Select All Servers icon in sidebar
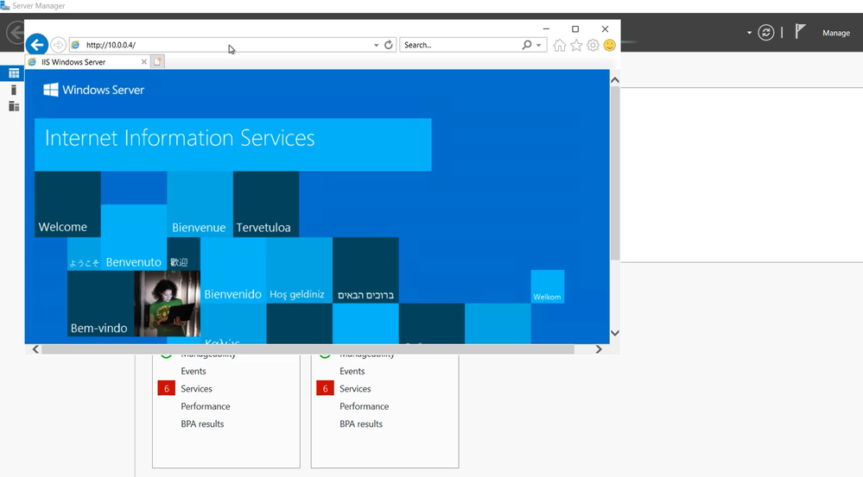The height and width of the screenshot is (477, 863). [x=14, y=106]
